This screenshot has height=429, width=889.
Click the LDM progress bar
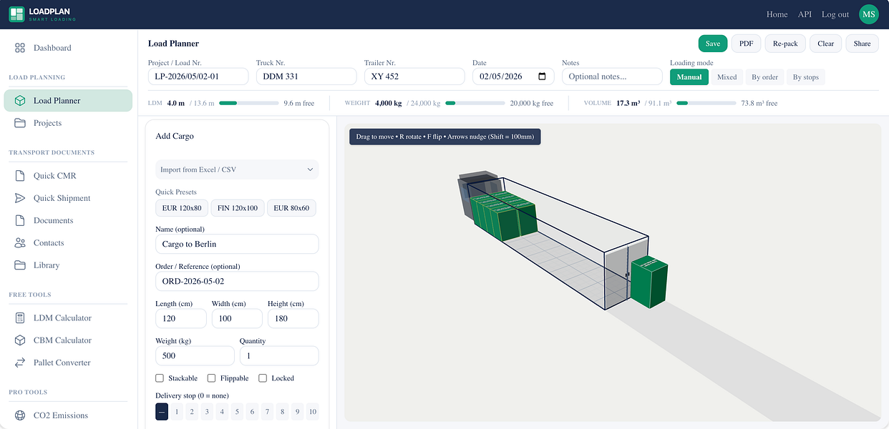click(249, 104)
